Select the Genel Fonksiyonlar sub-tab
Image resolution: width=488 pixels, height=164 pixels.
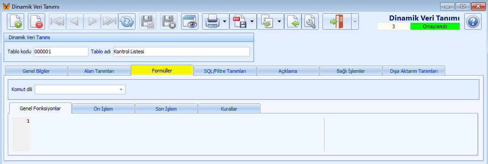[x=41, y=108]
